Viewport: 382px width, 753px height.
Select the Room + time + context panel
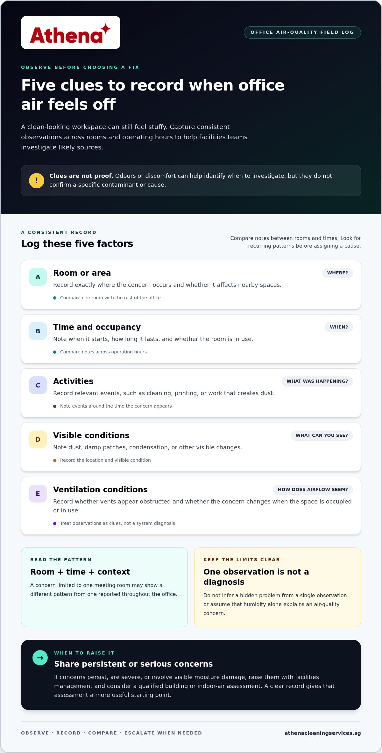tap(104, 587)
